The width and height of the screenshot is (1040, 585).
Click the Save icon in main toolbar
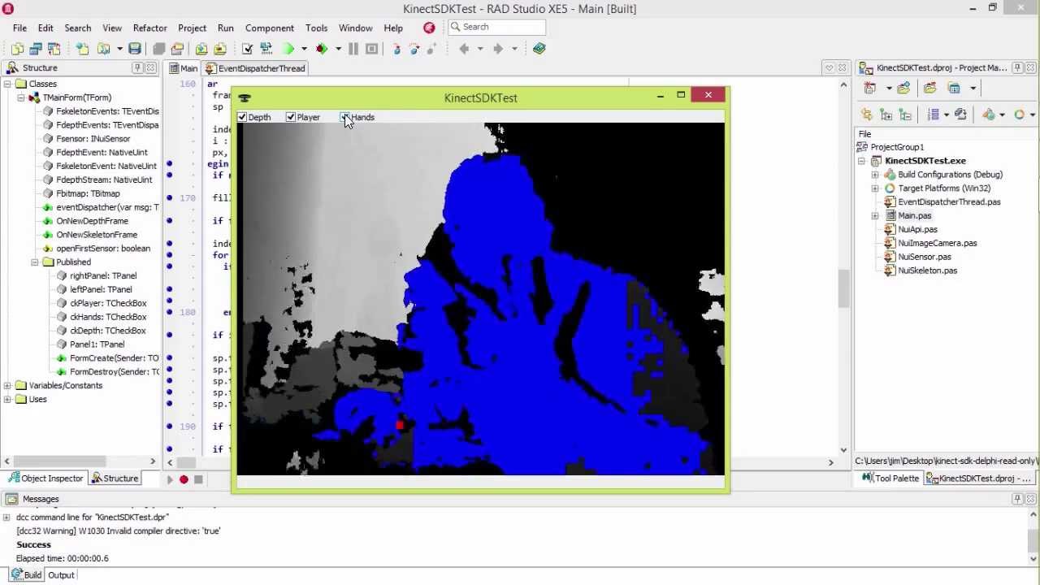pos(135,49)
